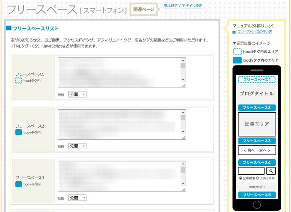291x212 pixels.
Task: Click the [スマートフォン] title text
Action: [x=103, y=10]
